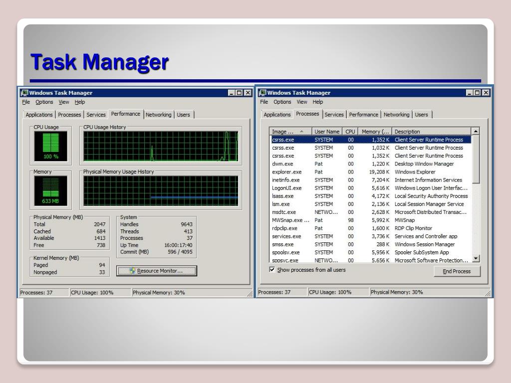Open Help menu in left Task Manager window
Screen dimensions: 511x383
click(80, 102)
